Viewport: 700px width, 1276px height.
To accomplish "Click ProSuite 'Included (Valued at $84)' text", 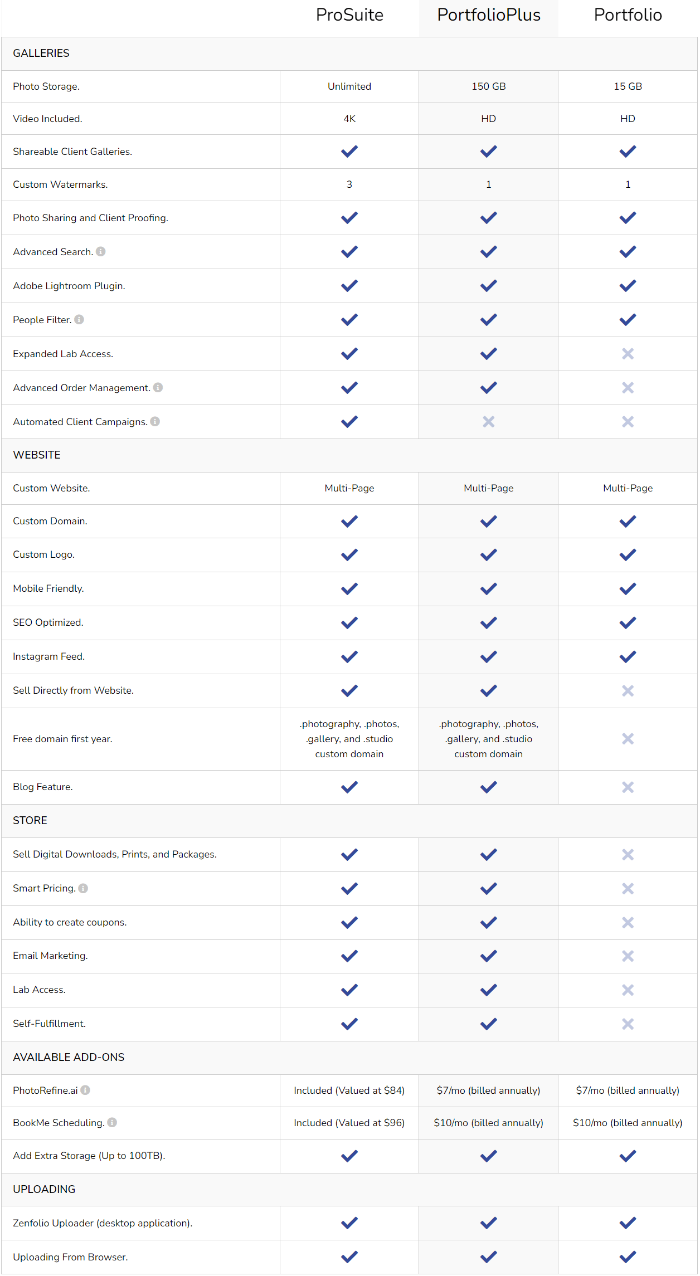I will point(349,1090).
